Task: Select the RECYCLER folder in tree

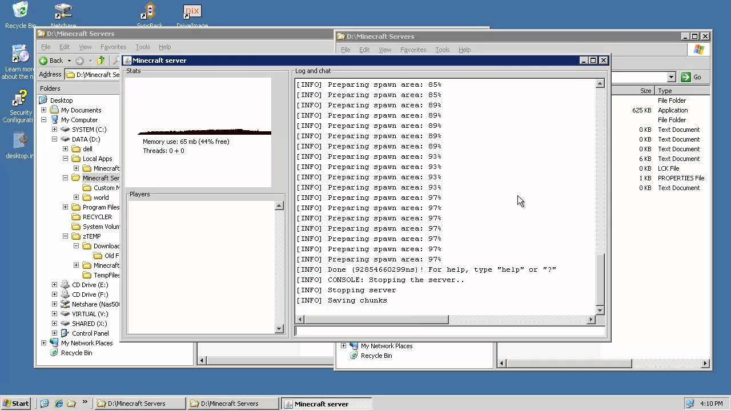Action: 97,217
